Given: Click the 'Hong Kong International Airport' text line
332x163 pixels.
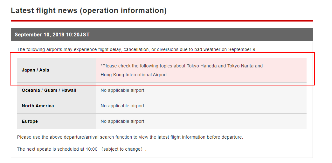Looking at the screenshot, I should click(x=134, y=75).
